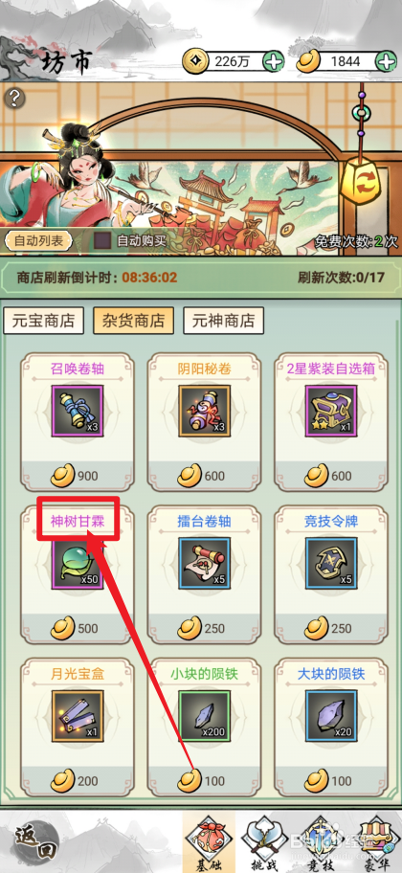This screenshot has height=873, width=402.
Task: Select the 召唤卷轴 scroll item icon
Action: click(x=78, y=411)
